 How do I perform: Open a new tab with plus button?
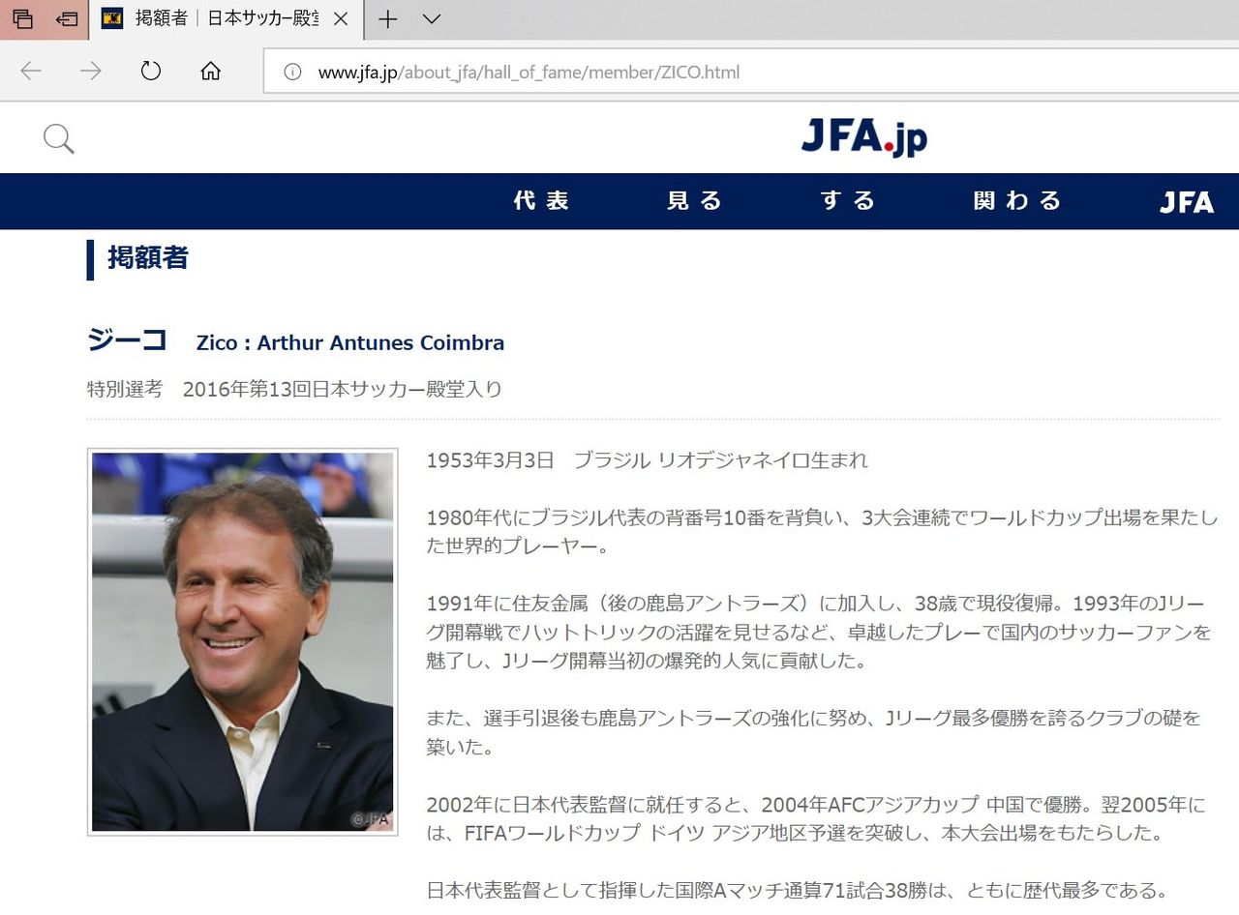pos(387,18)
